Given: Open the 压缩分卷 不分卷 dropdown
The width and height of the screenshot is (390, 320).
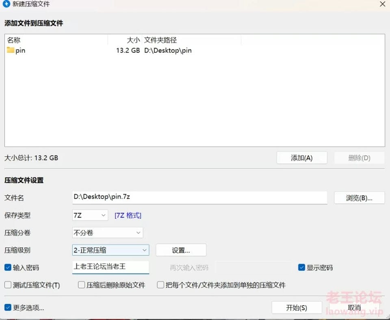Looking at the screenshot, I should point(107,233).
